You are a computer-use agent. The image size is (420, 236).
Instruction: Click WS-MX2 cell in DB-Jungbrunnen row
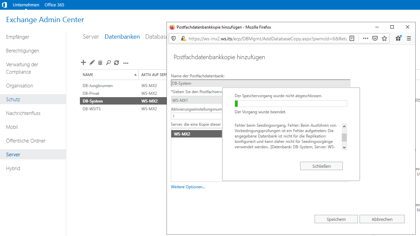tap(149, 86)
